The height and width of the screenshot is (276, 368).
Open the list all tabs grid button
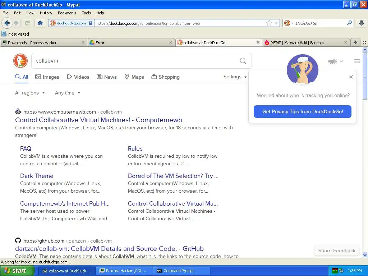[364, 42]
